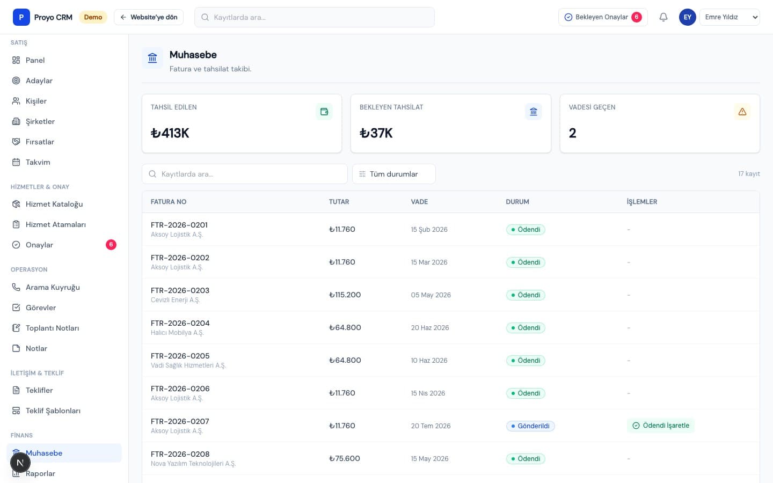Click the invoice table search field

pyautogui.click(x=245, y=174)
